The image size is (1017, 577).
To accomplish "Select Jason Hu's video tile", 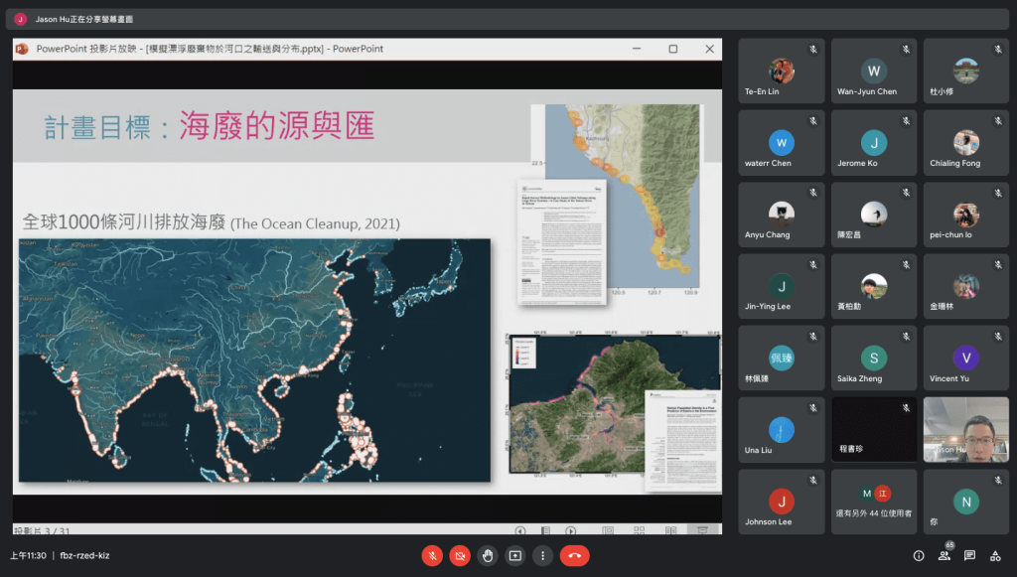I will [965, 429].
